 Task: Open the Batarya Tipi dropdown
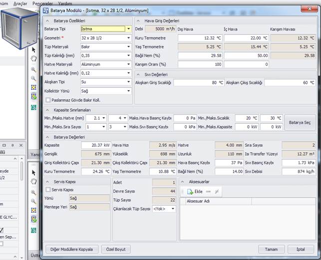[x=128, y=29]
